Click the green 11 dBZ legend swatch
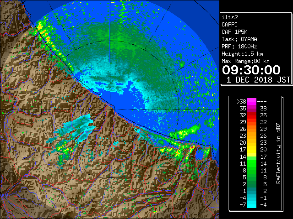Screen dimensions: 293x219 [252, 163]
